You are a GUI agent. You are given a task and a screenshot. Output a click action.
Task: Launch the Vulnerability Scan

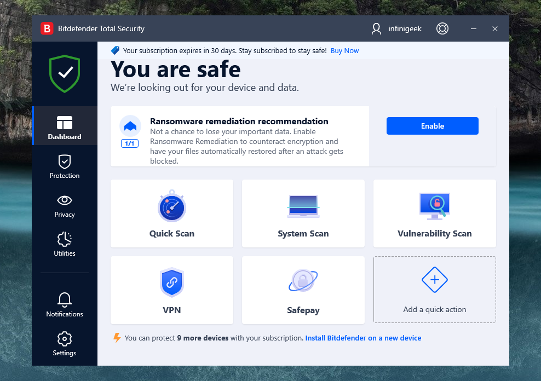click(434, 213)
